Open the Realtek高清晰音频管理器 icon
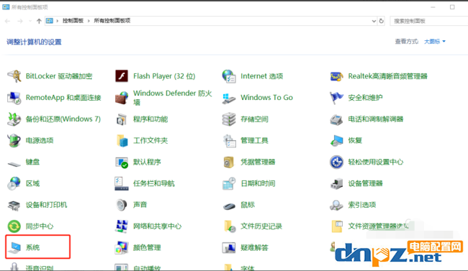 pos(336,76)
